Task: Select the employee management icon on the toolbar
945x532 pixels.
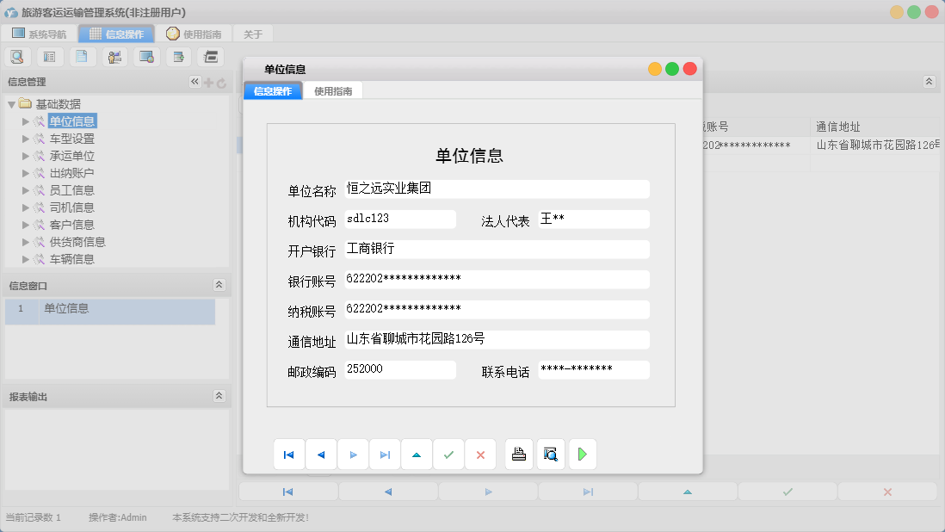Action: (x=114, y=56)
